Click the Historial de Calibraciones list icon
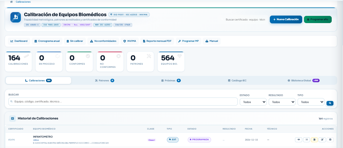Viewport: 343px width, 148px height. (x=12, y=119)
